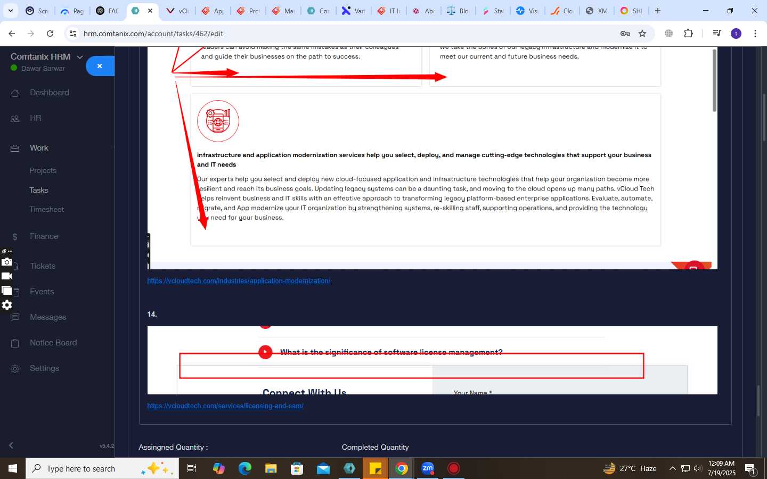Switch to the Blo browser tab

point(458,11)
